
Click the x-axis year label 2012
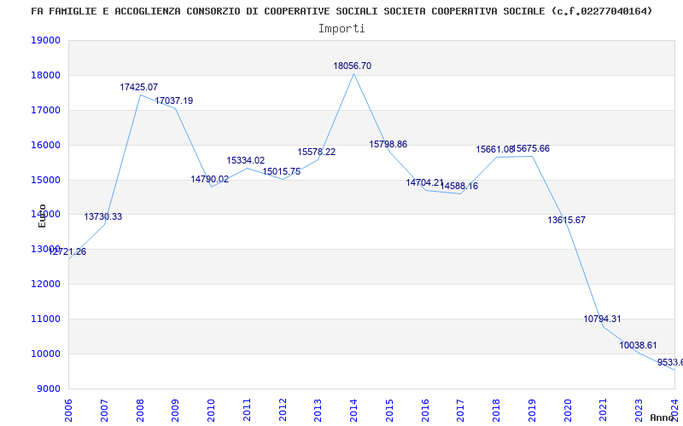[x=283, y=411]
